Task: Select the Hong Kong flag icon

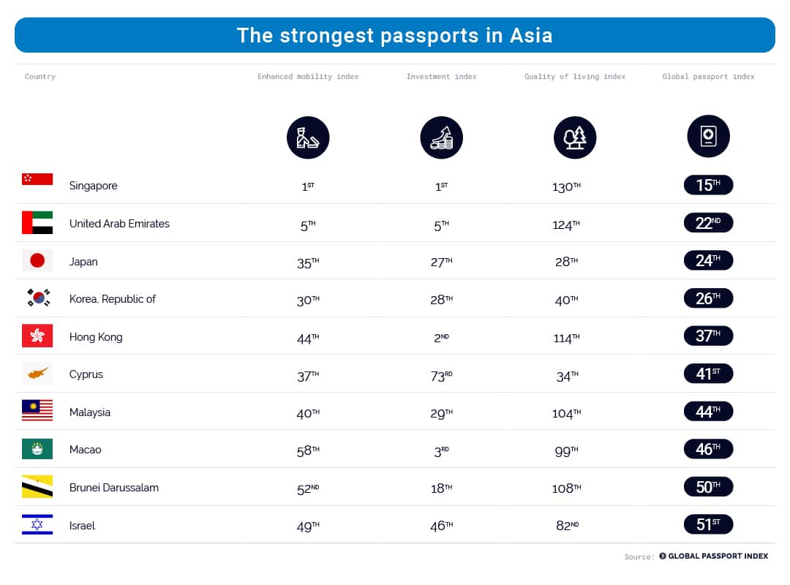Action: (x=37, y=336)
